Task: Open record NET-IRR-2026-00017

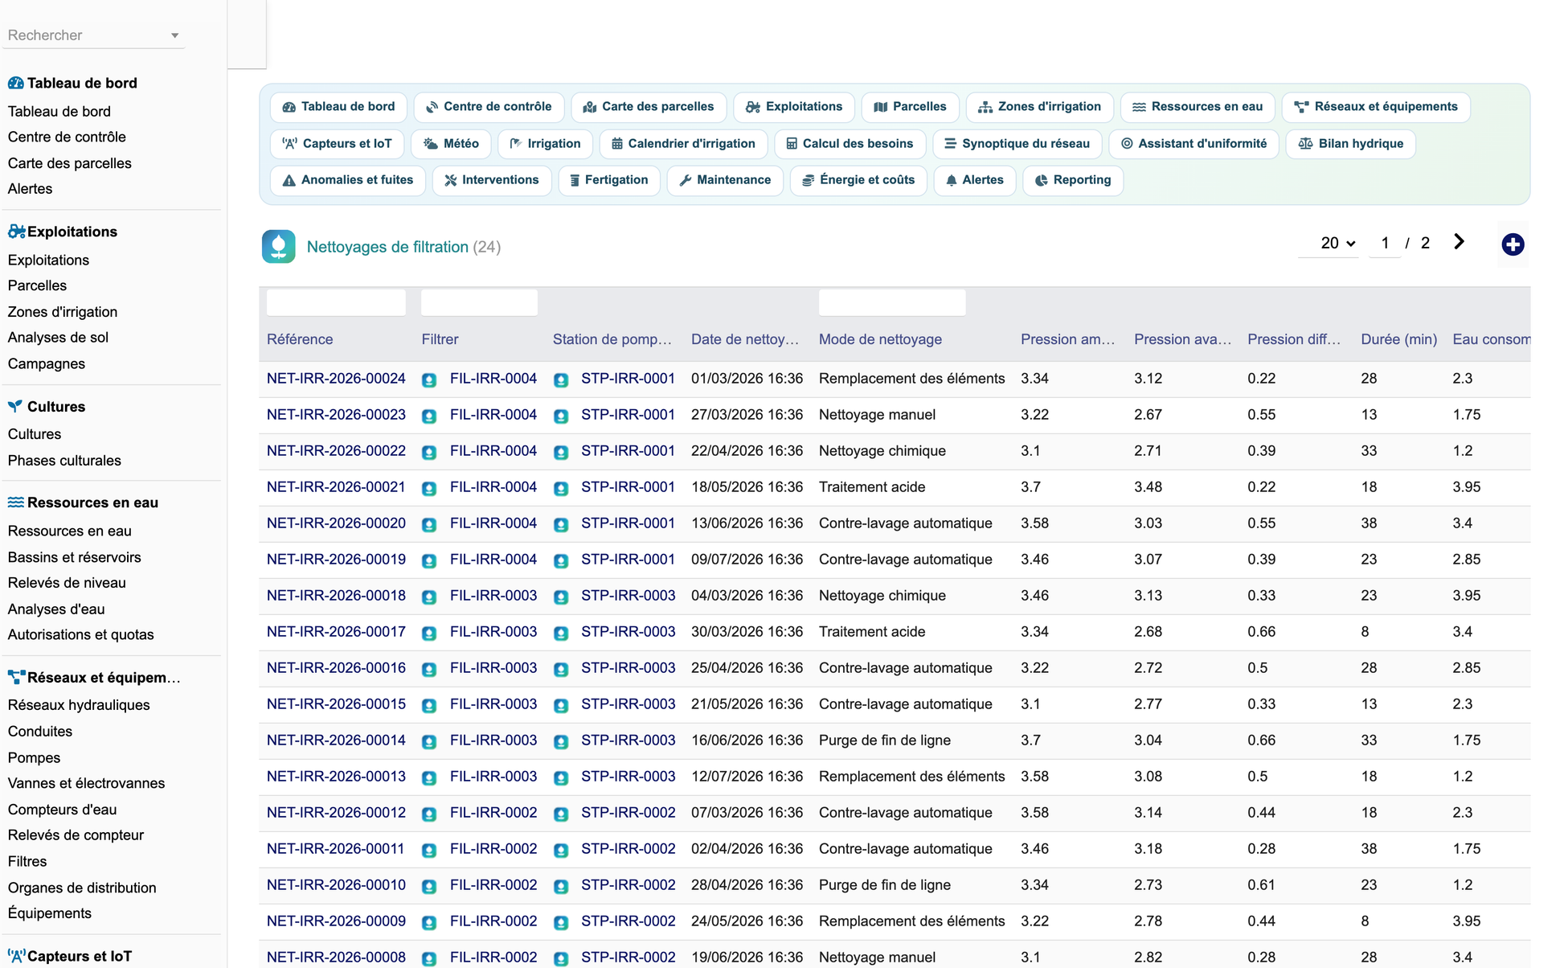Action: [336, 632]
